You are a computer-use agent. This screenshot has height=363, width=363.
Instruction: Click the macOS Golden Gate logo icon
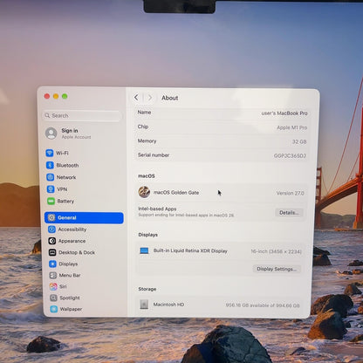click(x=144, y=192)
